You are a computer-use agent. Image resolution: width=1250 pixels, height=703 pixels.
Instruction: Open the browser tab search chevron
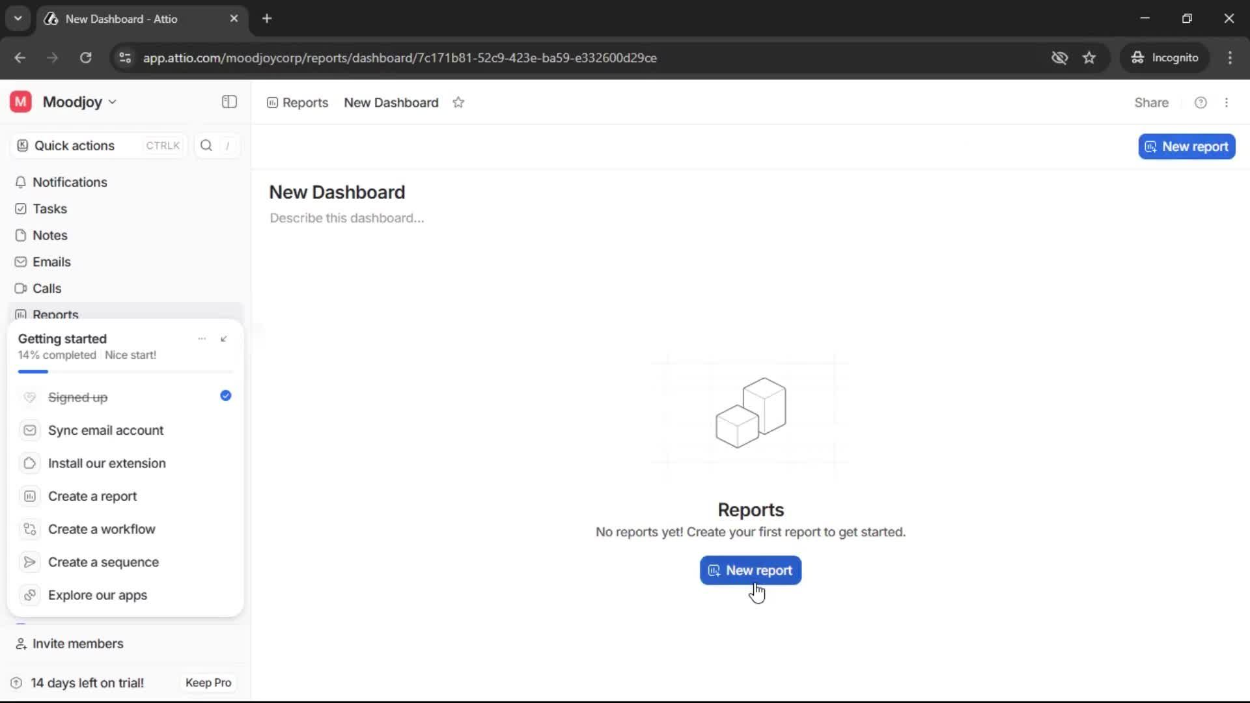point(18,18)
